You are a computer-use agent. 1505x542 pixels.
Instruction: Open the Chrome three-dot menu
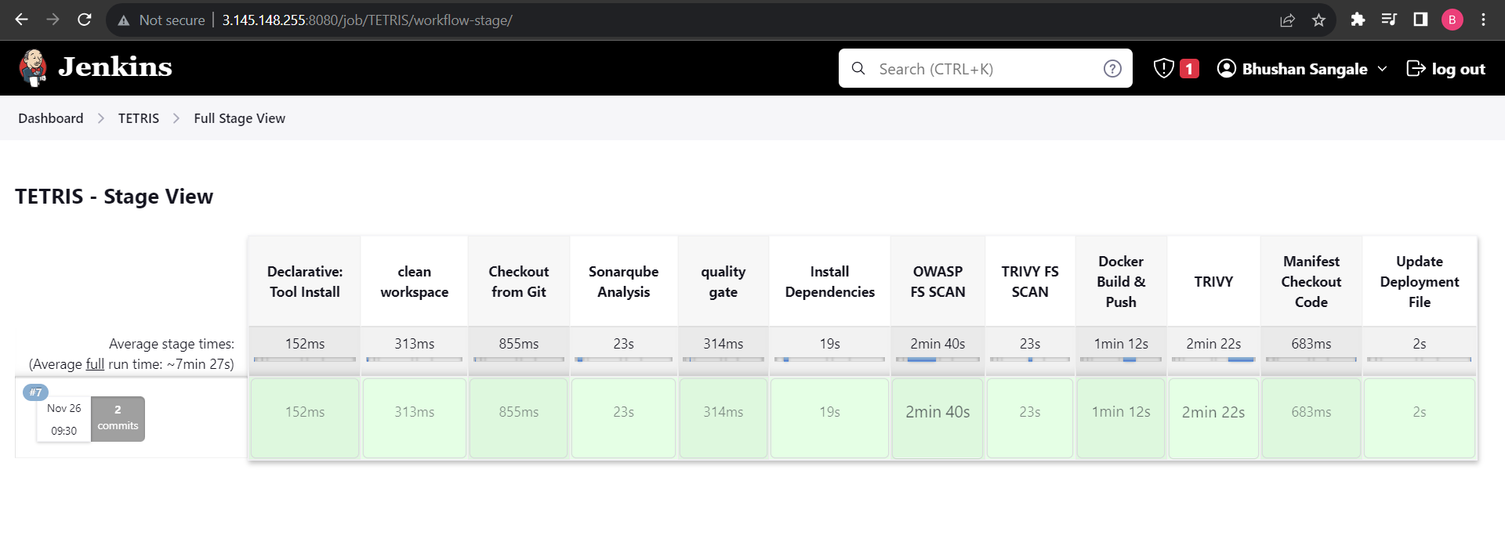point(1483,20)
